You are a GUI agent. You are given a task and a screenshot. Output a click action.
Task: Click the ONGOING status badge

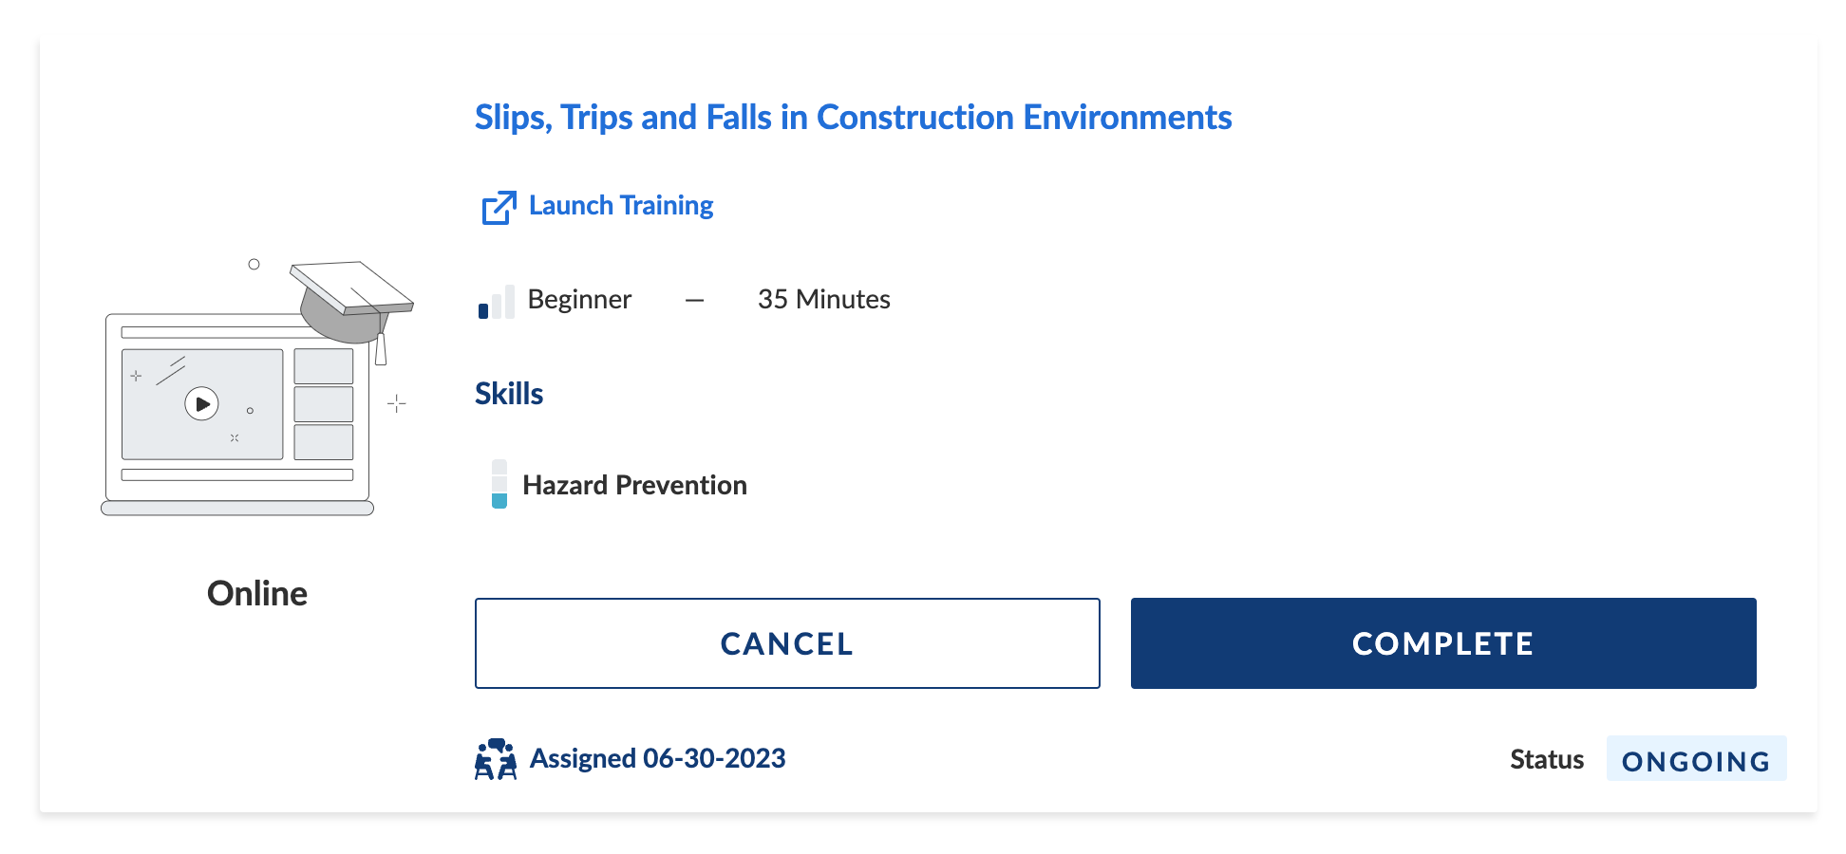tap(1695, 760)
